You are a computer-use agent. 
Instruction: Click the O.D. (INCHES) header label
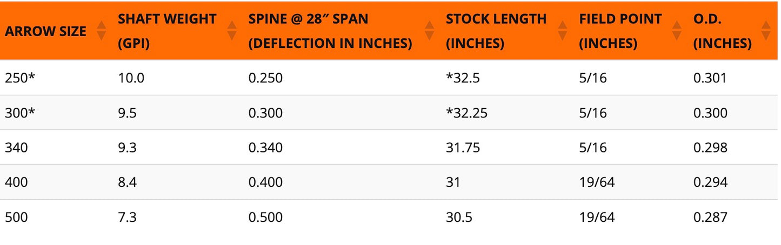point(722,31)
